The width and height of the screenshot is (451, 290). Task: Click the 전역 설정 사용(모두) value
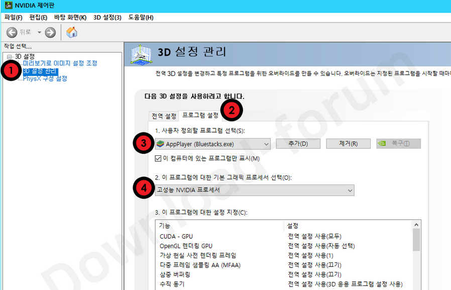[x=315, y=237]
